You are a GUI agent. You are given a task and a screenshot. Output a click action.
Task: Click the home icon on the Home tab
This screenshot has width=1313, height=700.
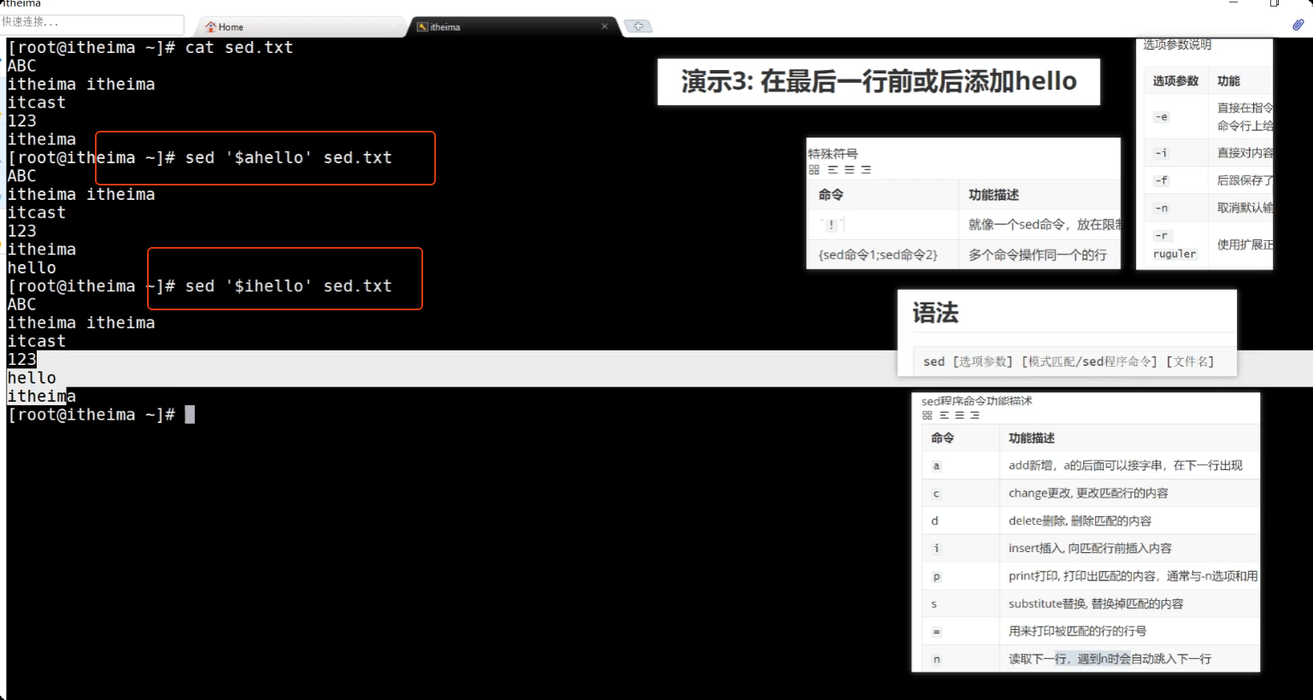click(x=211, y=27)
